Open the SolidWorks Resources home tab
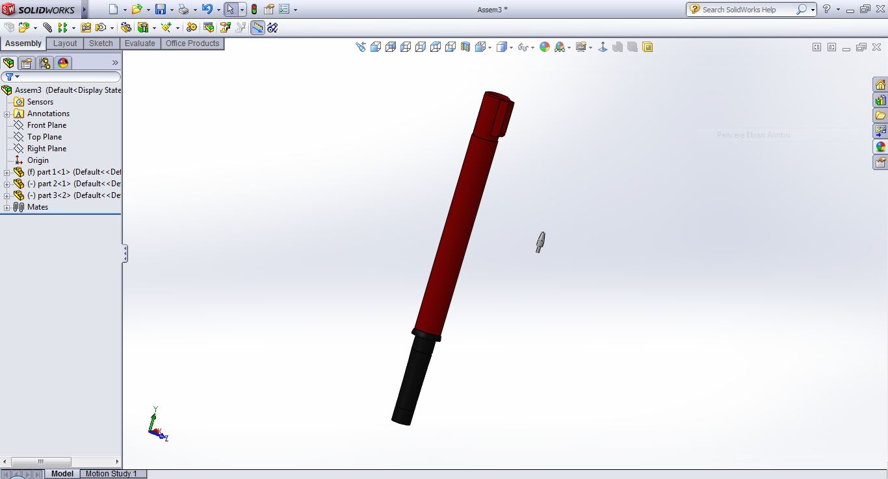This screenshot has width=888, height=479. [x=880, y=85]
